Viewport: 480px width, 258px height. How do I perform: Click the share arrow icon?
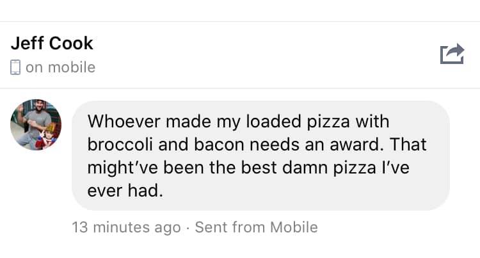(x=452, y=54)
